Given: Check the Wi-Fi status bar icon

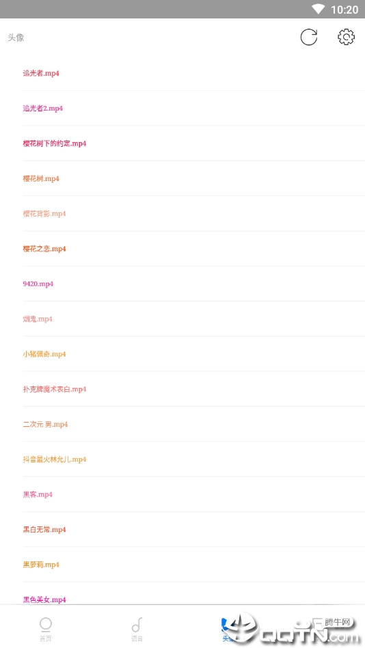Looking at the screenshot, I should point(319,9).
